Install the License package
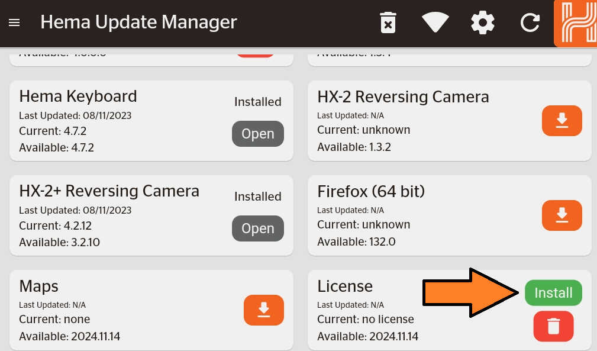 pyautogui.click(x=553, y=292)
